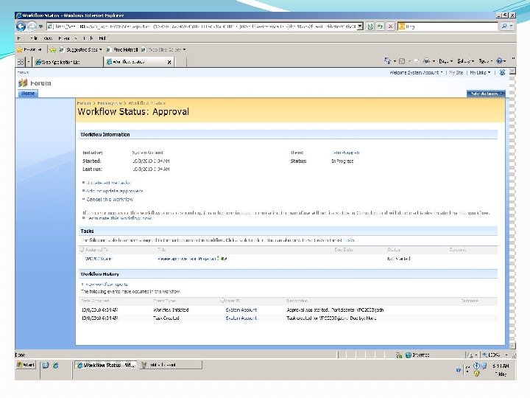
Task: Click the Feeds toolbar icon
Action: 402,61
